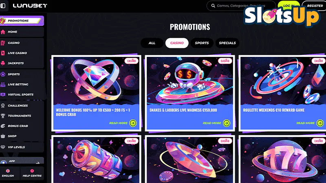Click the VIP Levels diamond icon
This screenshot has height=183, width=326.
[x=3, y=147]
